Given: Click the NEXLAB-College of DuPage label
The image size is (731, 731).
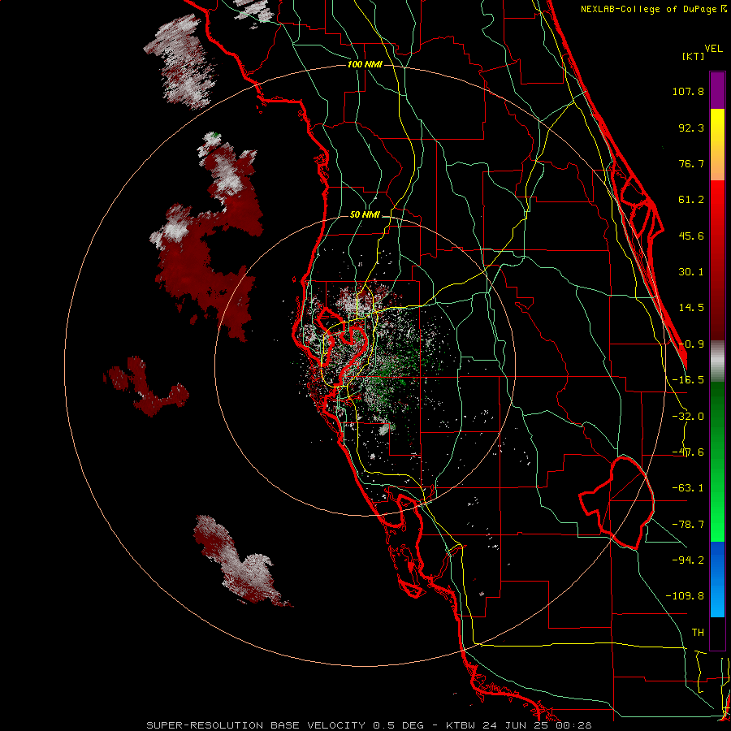Looking at the screenshot, I should [x=648, y=9].
